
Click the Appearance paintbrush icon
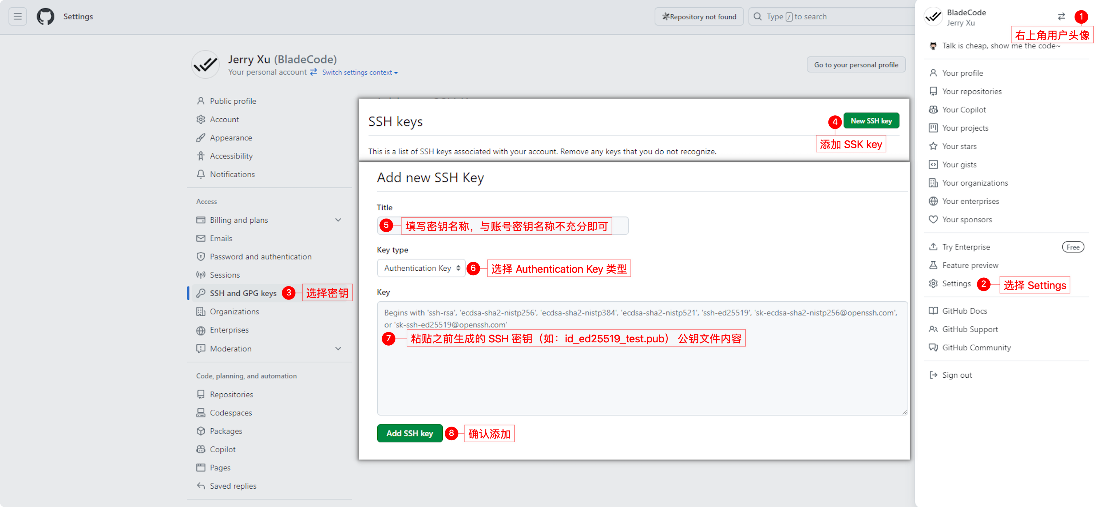pos(201,138)
